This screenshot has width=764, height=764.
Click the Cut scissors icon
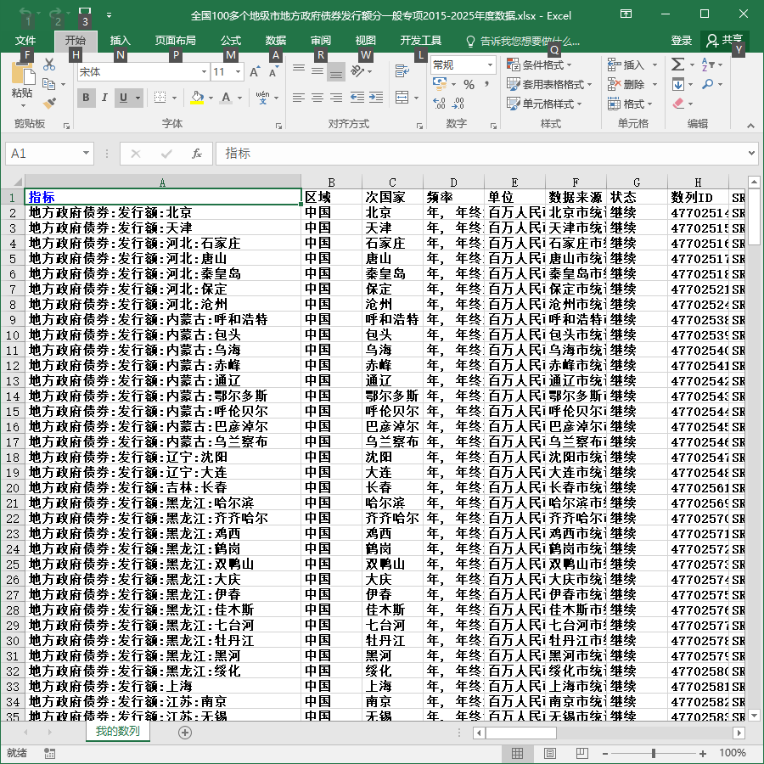(x=49, y=65)
